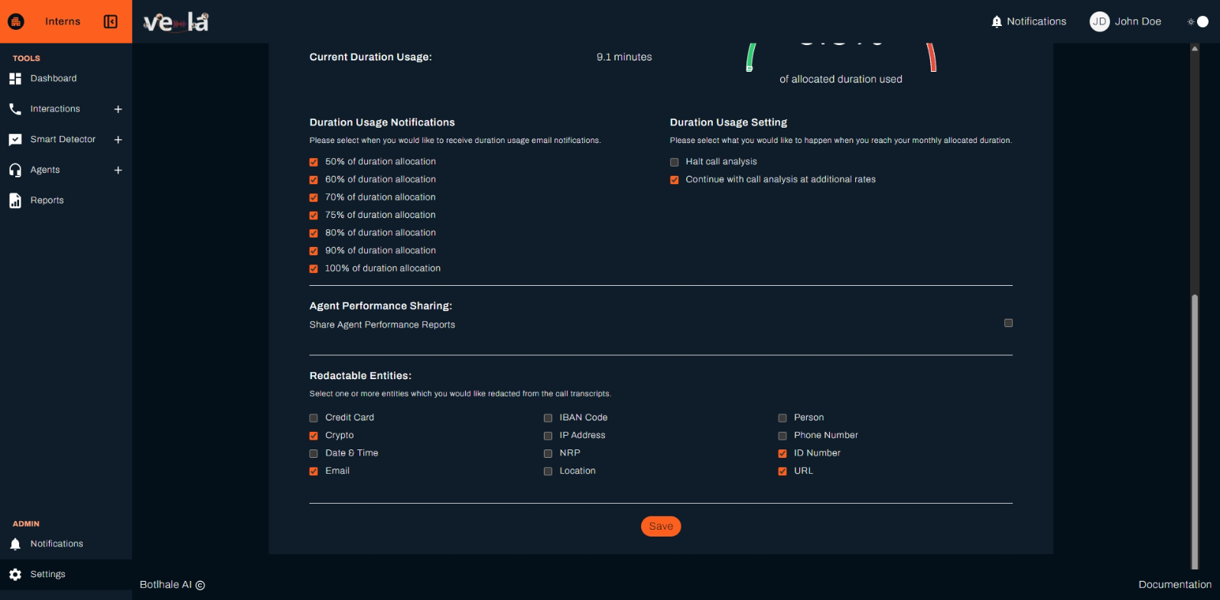The height and width of the screenshot is (600, 1220).
Task: Click the admin Notifications bell icon in sidebar
Action: pyautogui.click(x=15, y=544)
